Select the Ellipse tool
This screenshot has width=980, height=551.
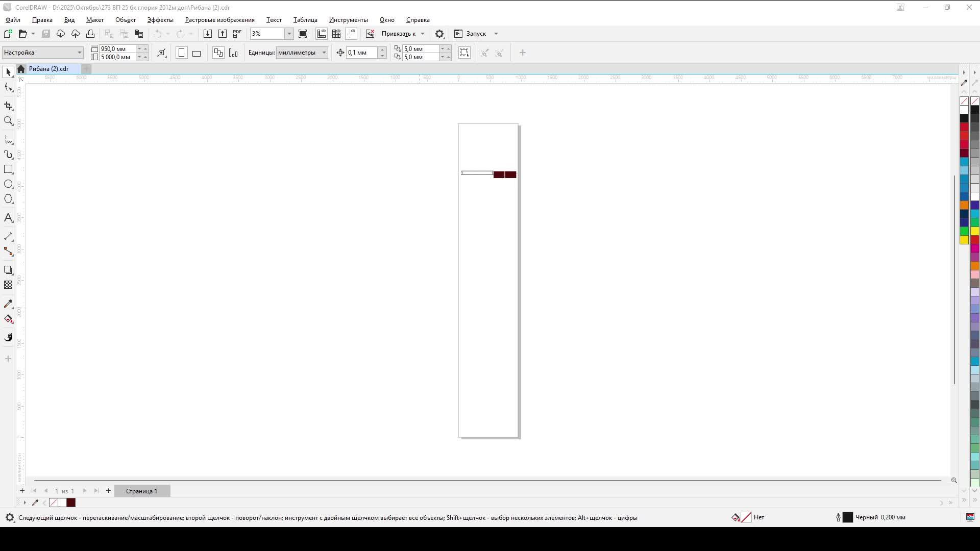click(8, 184)
